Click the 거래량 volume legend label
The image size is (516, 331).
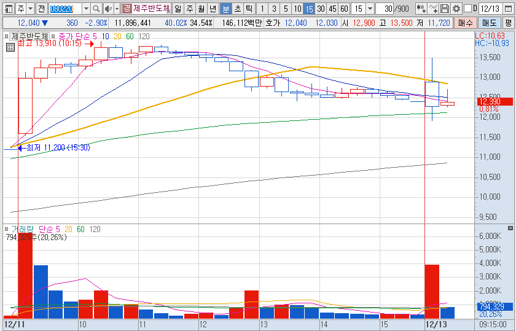[x=22, y=229]
